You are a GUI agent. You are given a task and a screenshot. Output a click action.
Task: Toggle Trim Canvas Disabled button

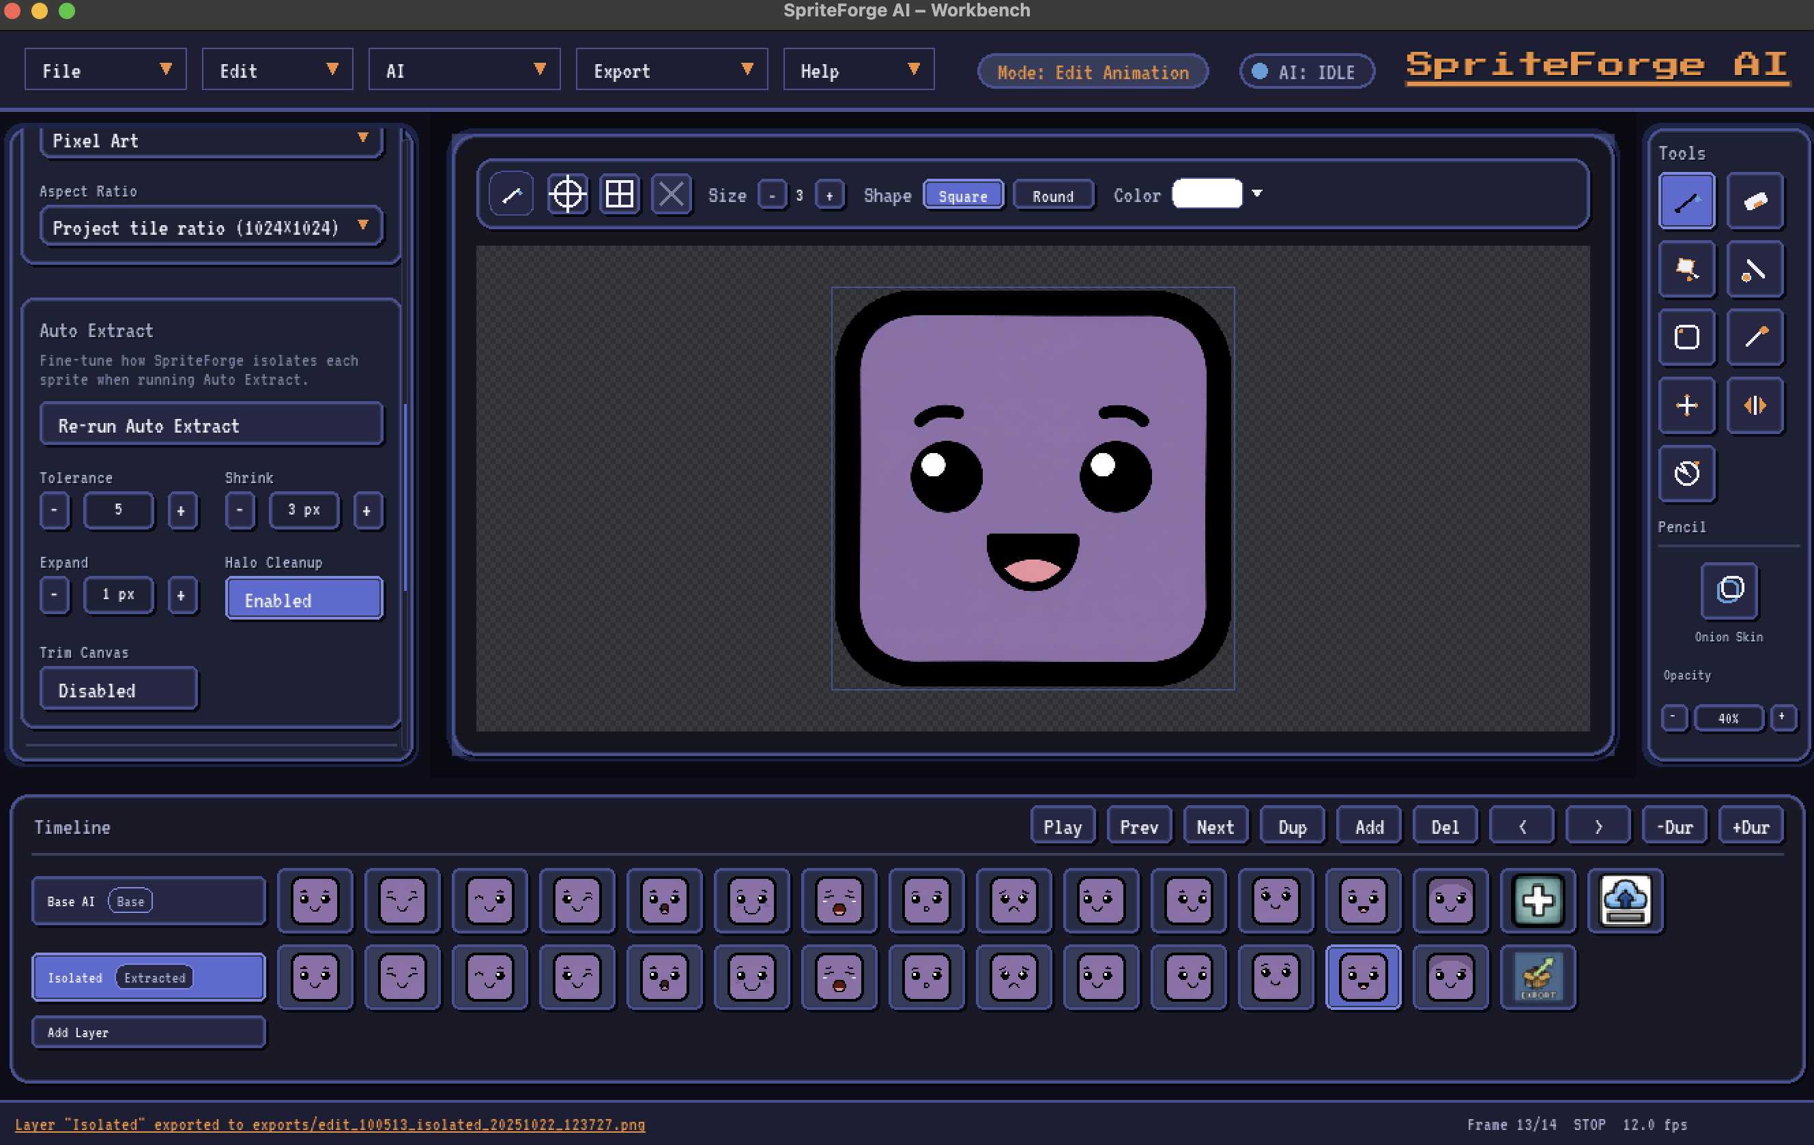point(118,689)
